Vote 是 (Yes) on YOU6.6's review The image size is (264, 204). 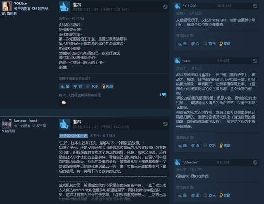pyautogui.click(x=65, y=86)
